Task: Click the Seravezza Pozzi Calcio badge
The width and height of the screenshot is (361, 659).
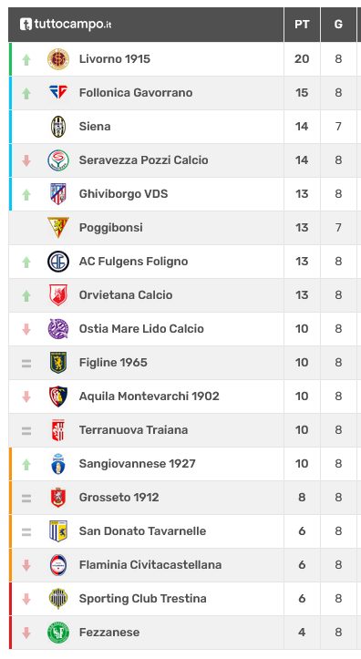Action: tap(58, 160)
